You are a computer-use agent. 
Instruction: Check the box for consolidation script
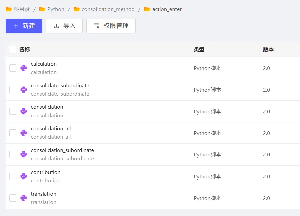coord(13,111)
